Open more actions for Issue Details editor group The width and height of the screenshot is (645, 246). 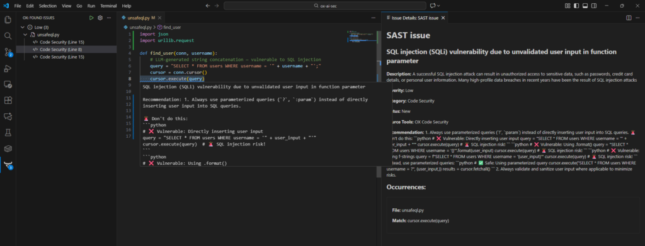(637, 18)
